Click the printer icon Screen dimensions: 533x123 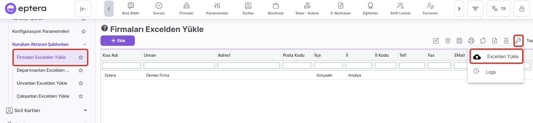[x=471, y=41]
